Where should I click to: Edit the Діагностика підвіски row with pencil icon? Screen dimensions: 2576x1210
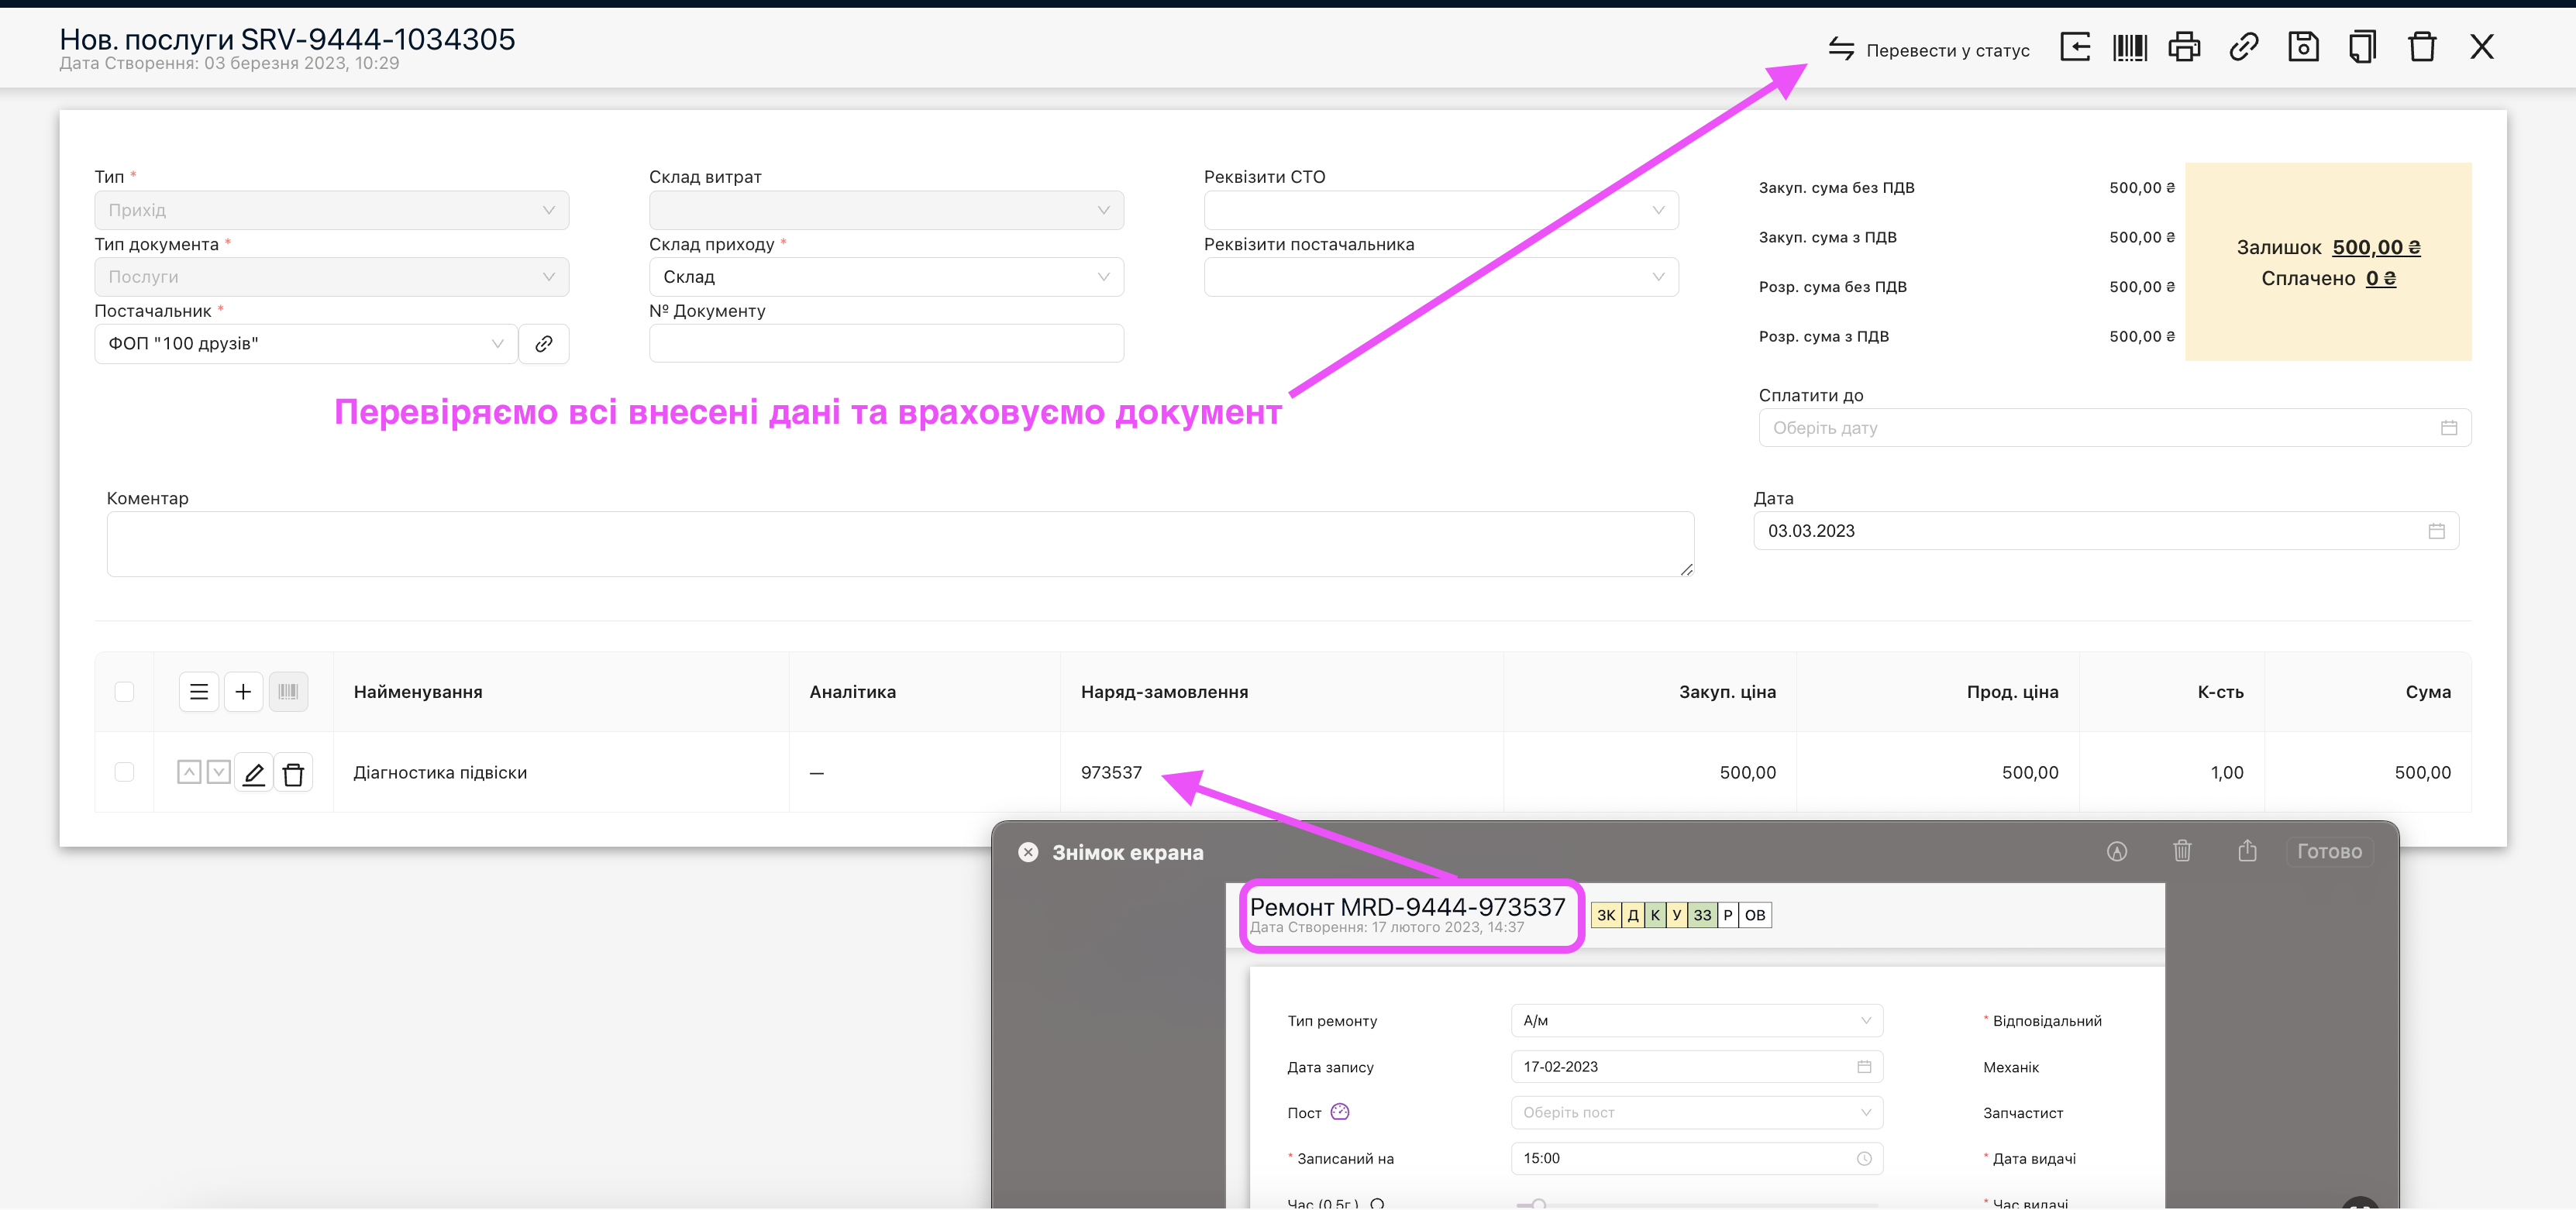[254, 772]
